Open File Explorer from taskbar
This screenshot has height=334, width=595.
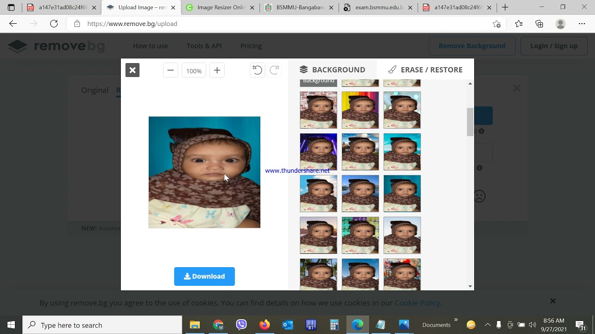coord(195,325)
